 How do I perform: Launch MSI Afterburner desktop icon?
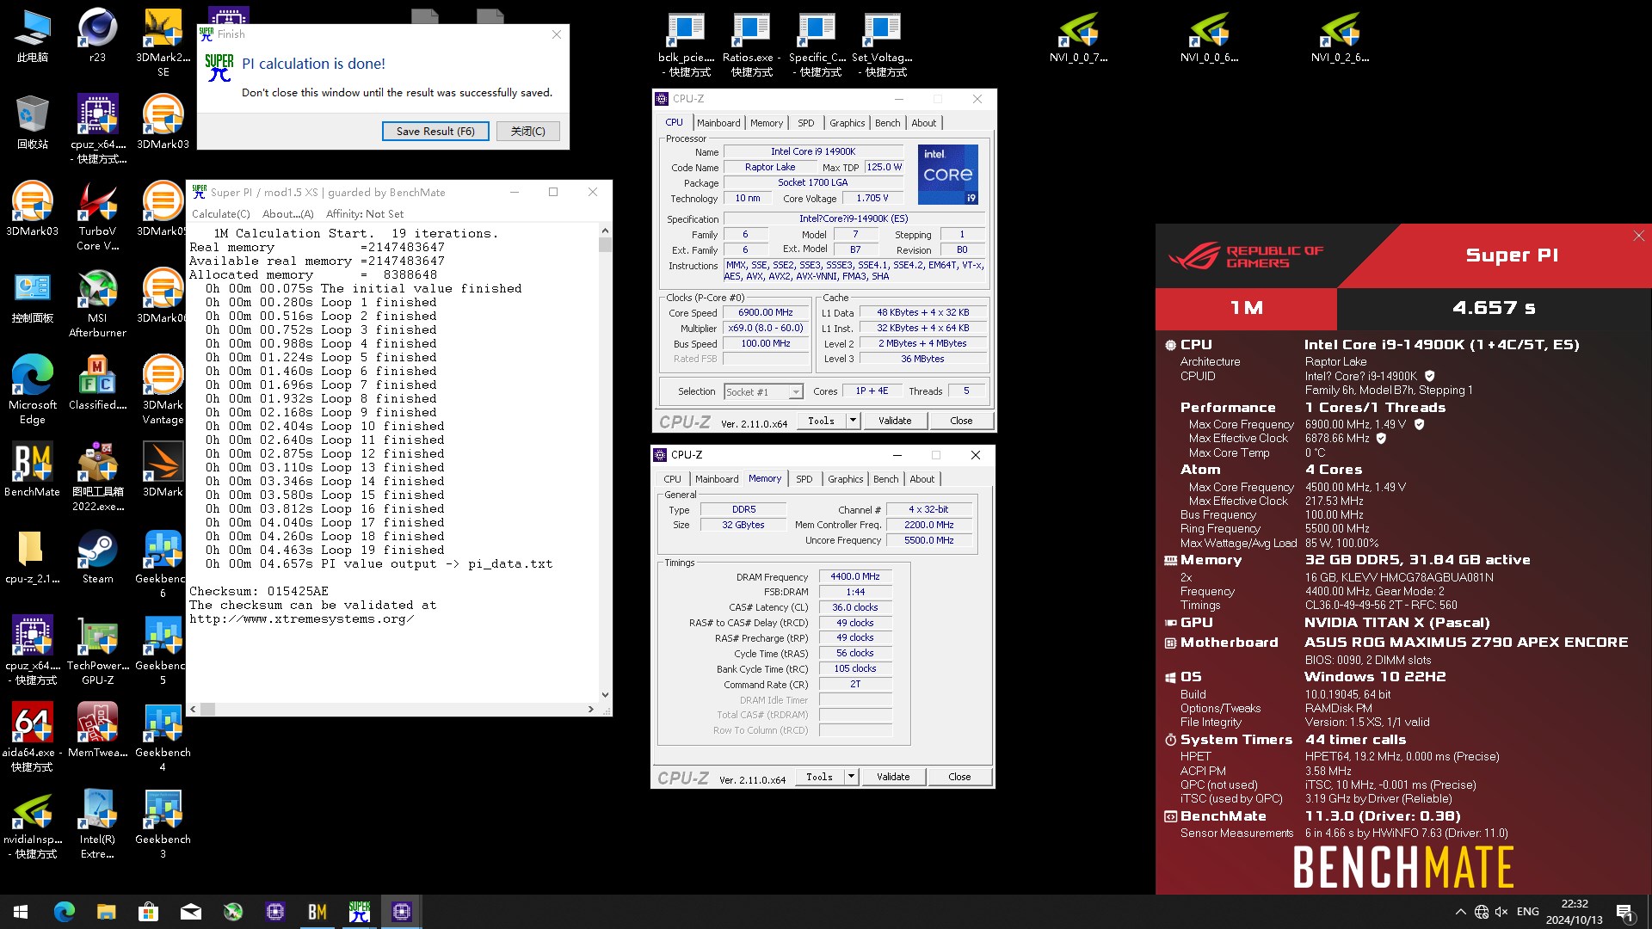click(97, 304)
